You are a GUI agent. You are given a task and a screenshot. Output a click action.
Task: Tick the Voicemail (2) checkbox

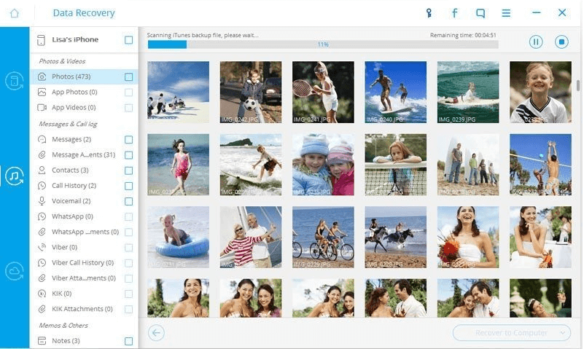tap(128, 201)
